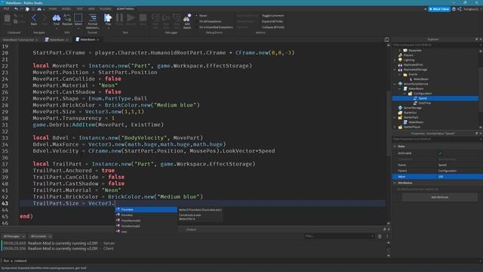Collapse the Data section in Properties
Viewport: 483px width, 272px height.
click(395, 147)
